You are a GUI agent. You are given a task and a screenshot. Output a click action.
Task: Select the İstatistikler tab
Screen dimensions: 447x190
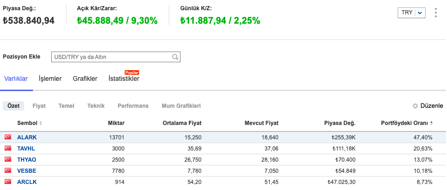124,79
